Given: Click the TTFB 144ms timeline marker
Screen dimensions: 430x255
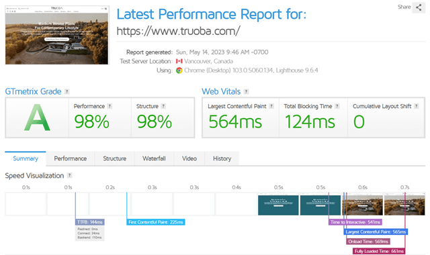Looking at the screenshot, I should click(89, 222).
